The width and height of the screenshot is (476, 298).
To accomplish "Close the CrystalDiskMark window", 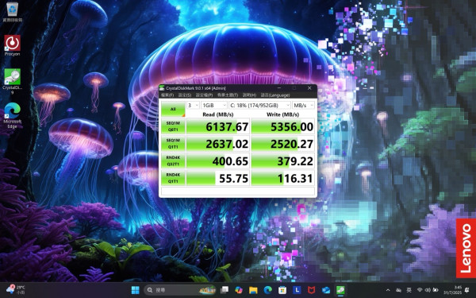I will [309, 88].
